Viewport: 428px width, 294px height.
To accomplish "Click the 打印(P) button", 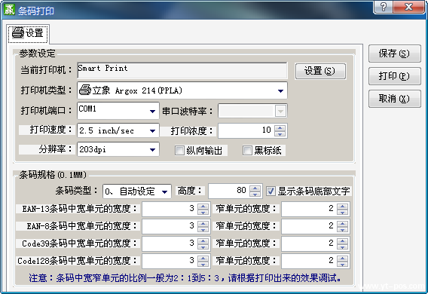I will pyautogui.click(x=394, y=76).
